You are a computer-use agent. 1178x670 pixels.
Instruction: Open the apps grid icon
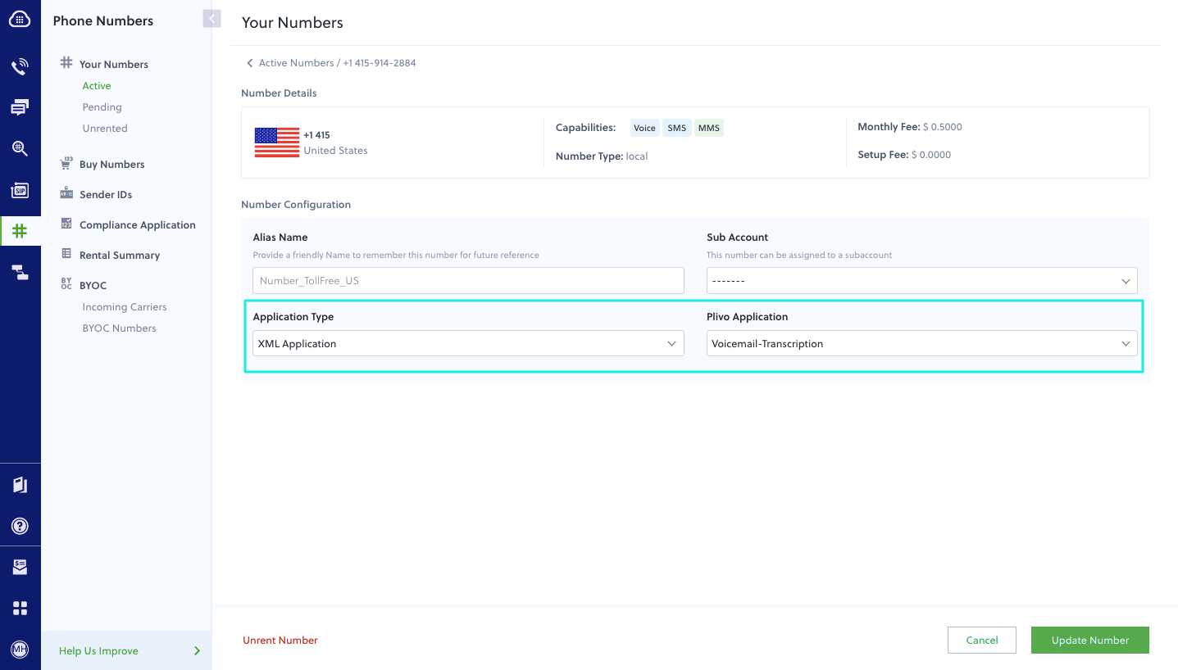[20, 607]
